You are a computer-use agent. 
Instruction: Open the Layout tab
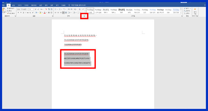(x=34, y=5)
